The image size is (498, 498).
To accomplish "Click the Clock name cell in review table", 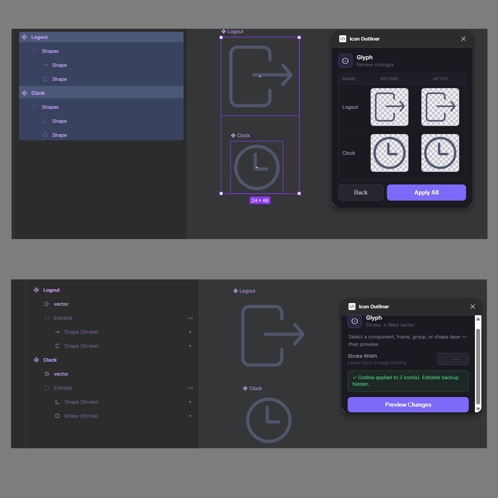I will (349, 153).
